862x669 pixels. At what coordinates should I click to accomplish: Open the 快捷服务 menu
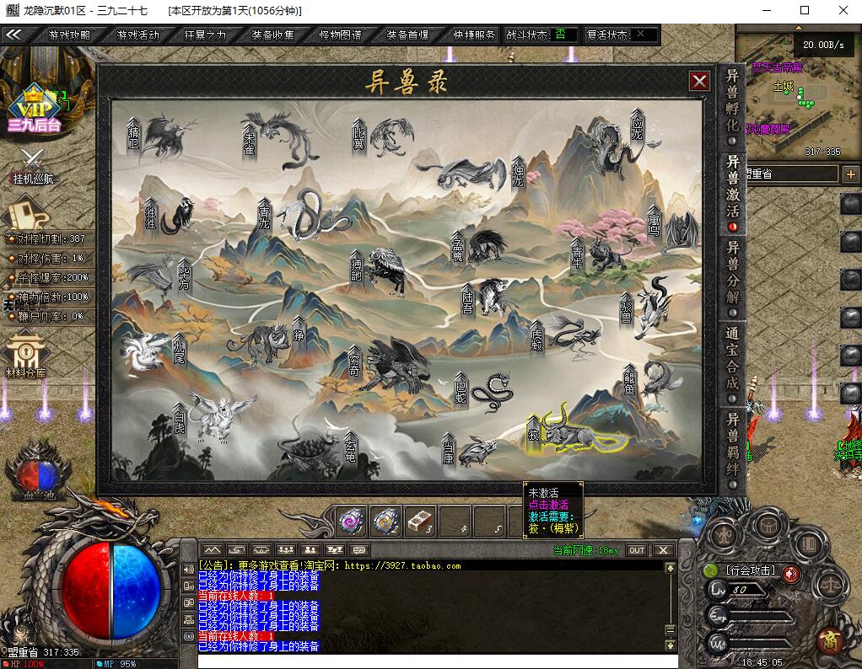point(474,35)
